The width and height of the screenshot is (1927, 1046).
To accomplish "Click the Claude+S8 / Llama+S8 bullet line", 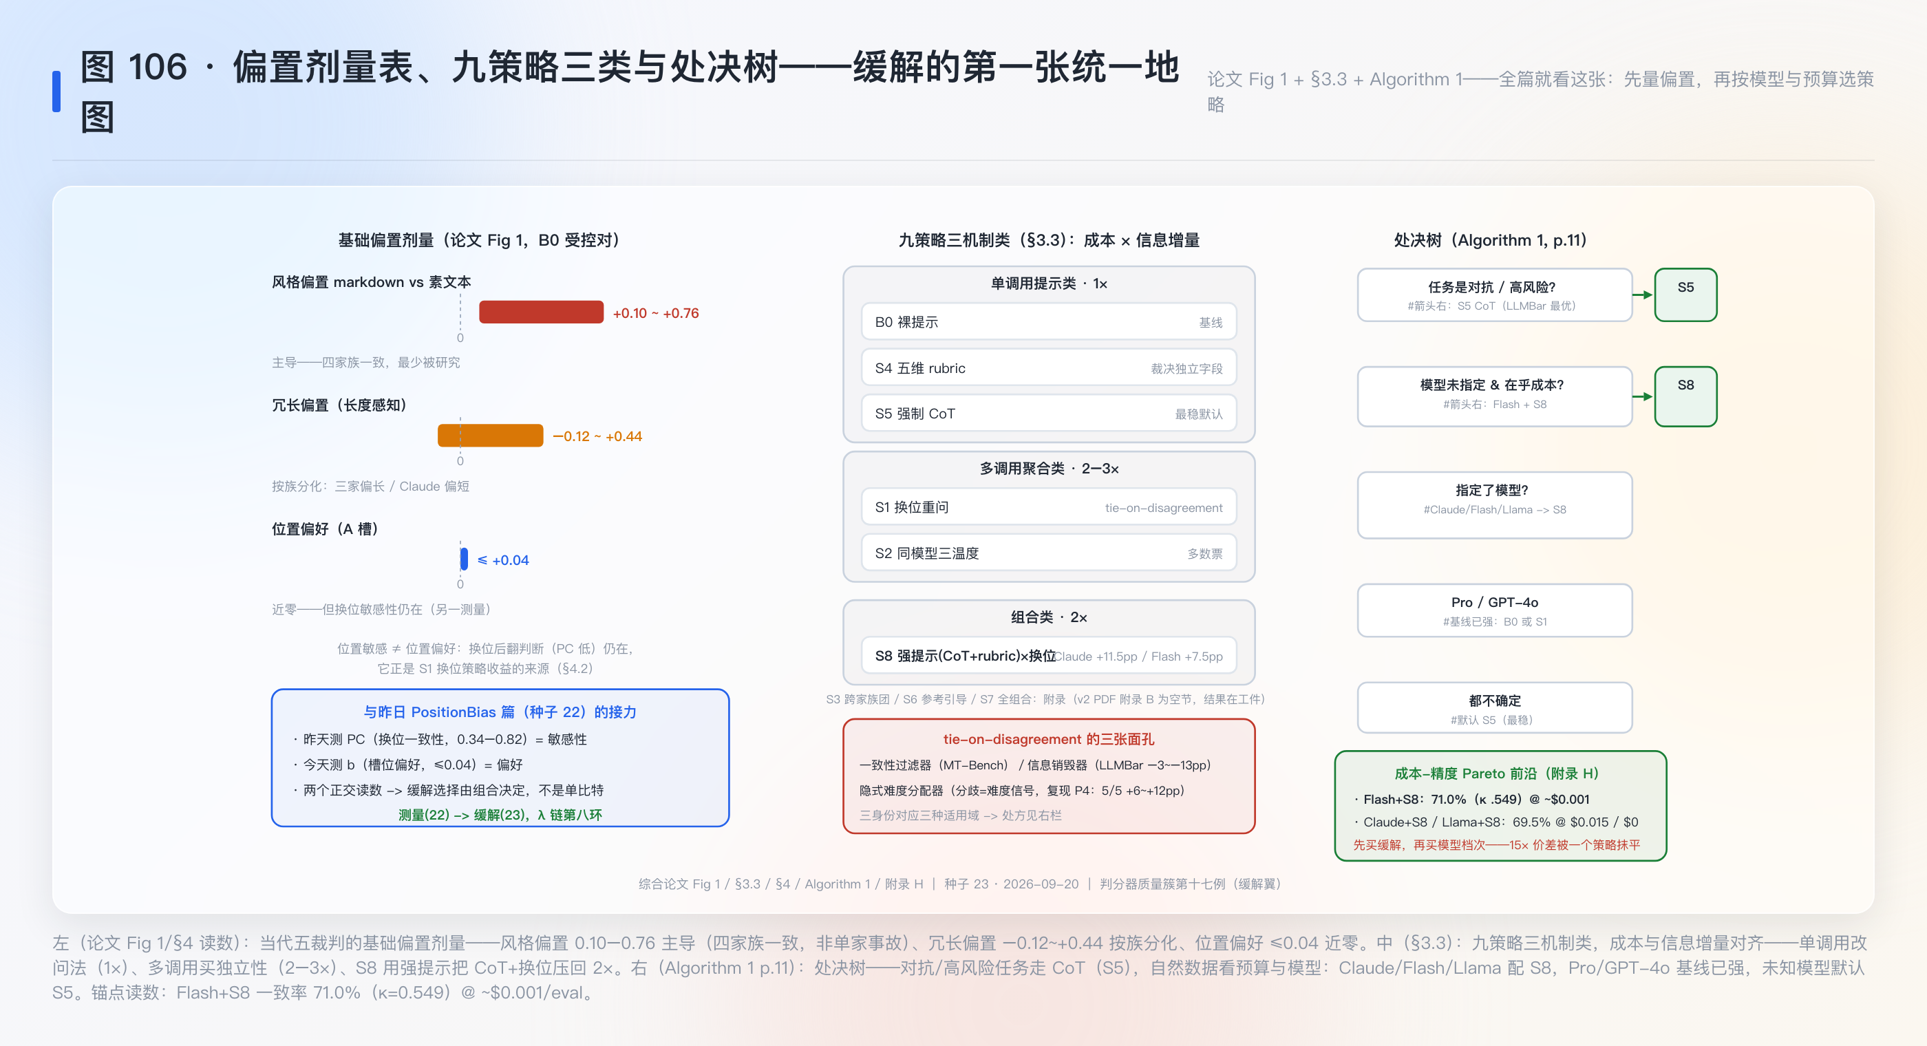I will (1495, 822).
